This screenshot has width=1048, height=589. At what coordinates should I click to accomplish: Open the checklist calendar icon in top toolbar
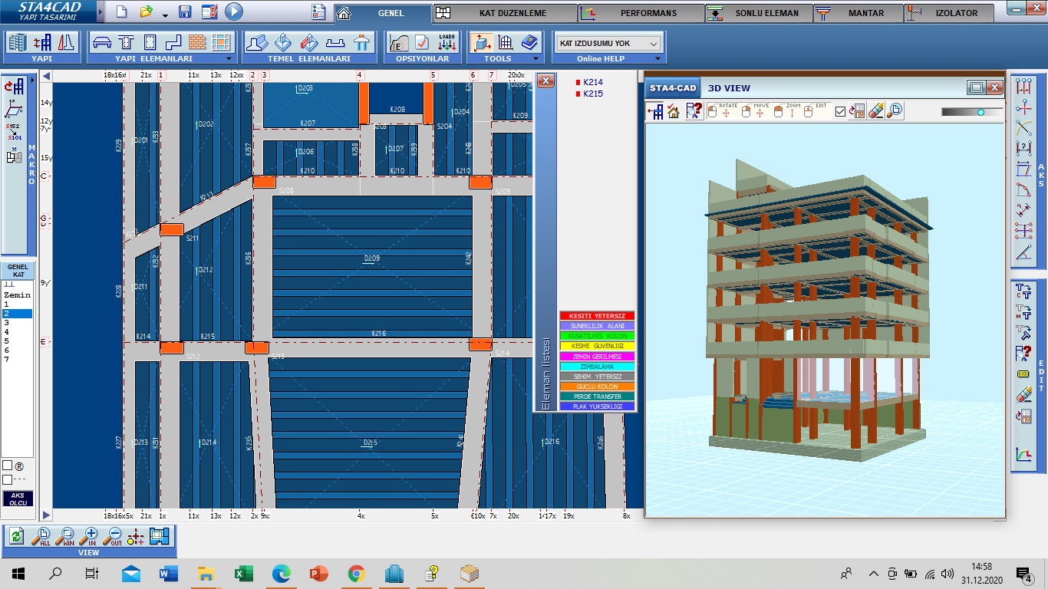209,12
